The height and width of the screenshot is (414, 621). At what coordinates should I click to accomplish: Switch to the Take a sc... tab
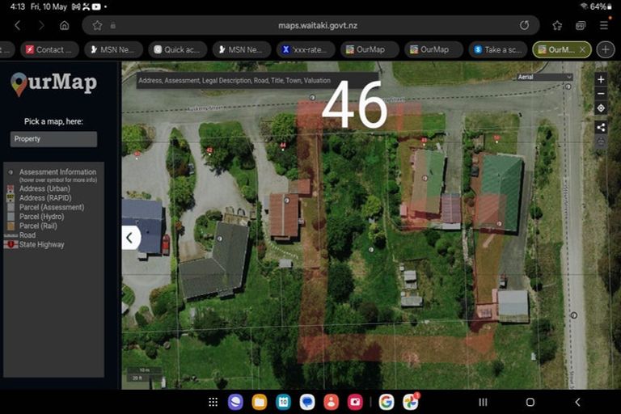pyautogui.click(x=497, y=49)
